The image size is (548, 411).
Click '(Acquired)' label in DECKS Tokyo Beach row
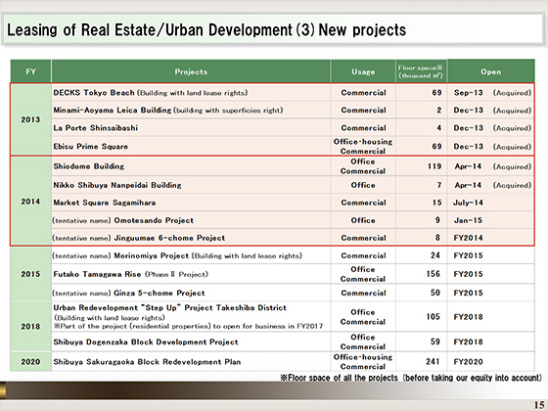[512, 93]
